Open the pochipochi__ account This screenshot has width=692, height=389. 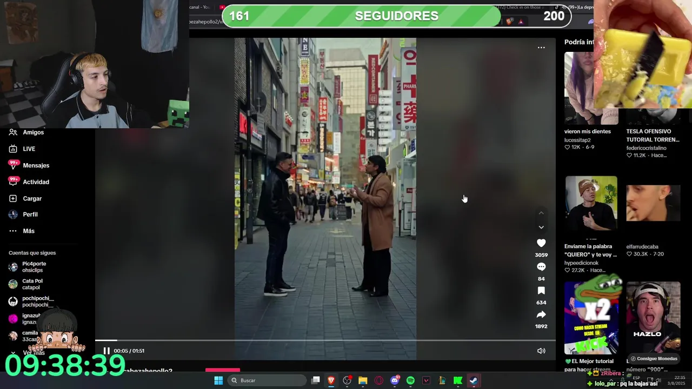click(x=37, y=301)
